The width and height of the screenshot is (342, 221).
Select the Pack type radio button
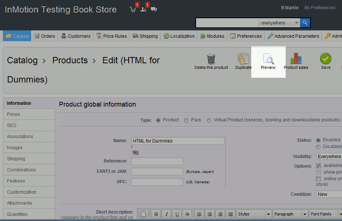[x=187, y=120]
